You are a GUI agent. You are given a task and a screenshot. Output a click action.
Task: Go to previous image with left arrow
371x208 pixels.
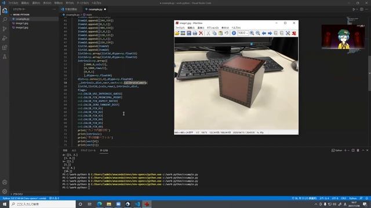[264, 34]
